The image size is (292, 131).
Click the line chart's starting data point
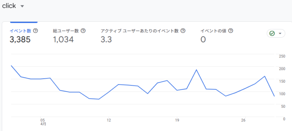pyautogui.click(x=11, y=65)
